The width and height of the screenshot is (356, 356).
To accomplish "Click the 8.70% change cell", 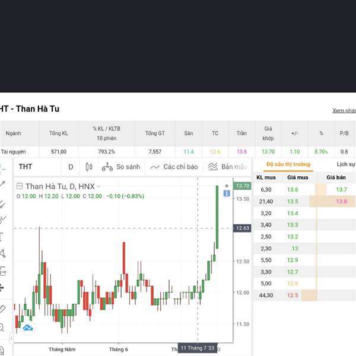I will pyautogui.click(x=321, y=152).
